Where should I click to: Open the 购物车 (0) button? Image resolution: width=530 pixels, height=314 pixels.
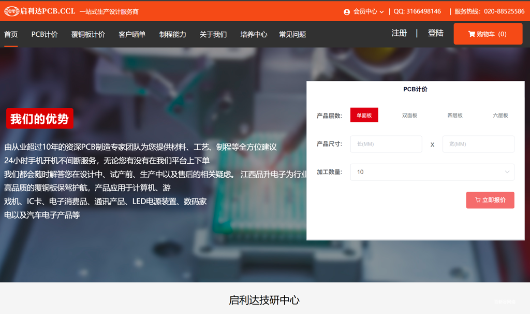point(488,34)
